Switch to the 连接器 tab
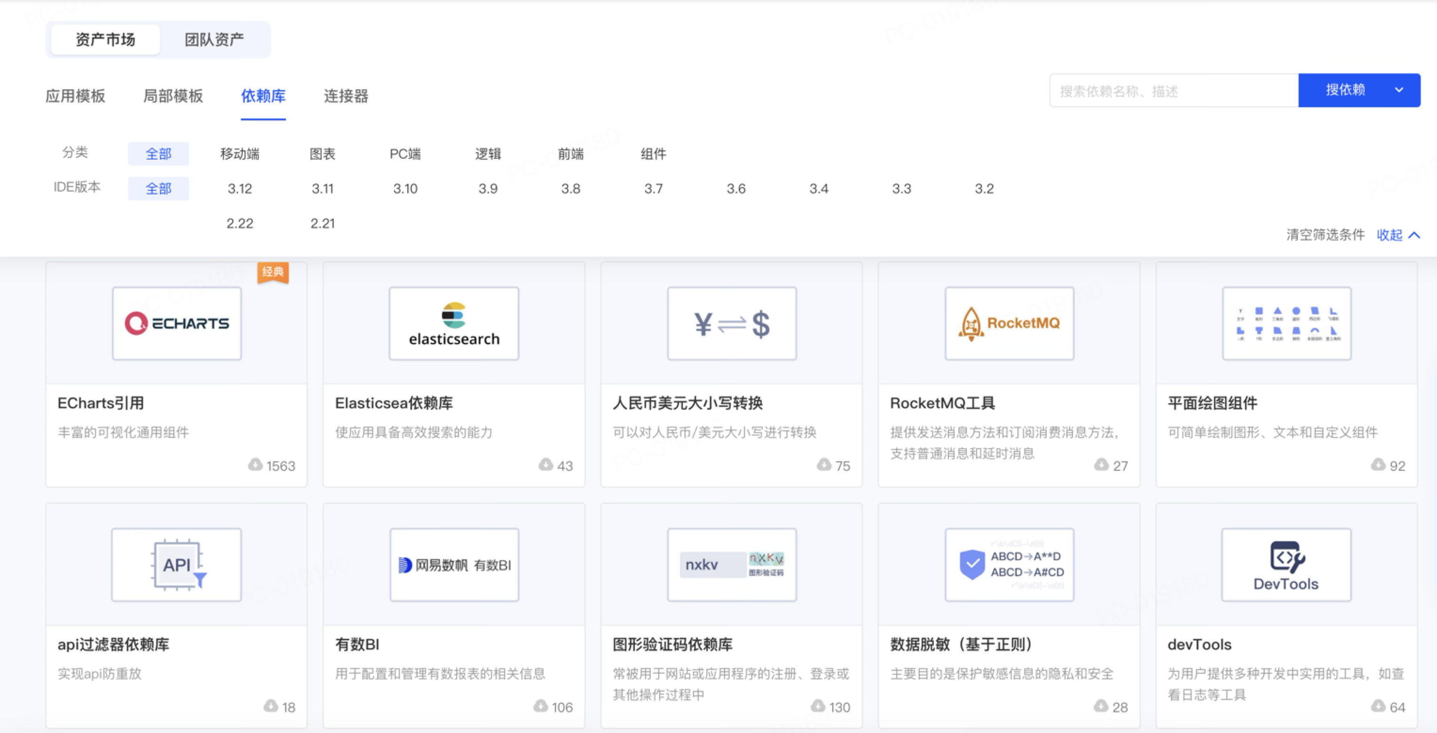 346,96
